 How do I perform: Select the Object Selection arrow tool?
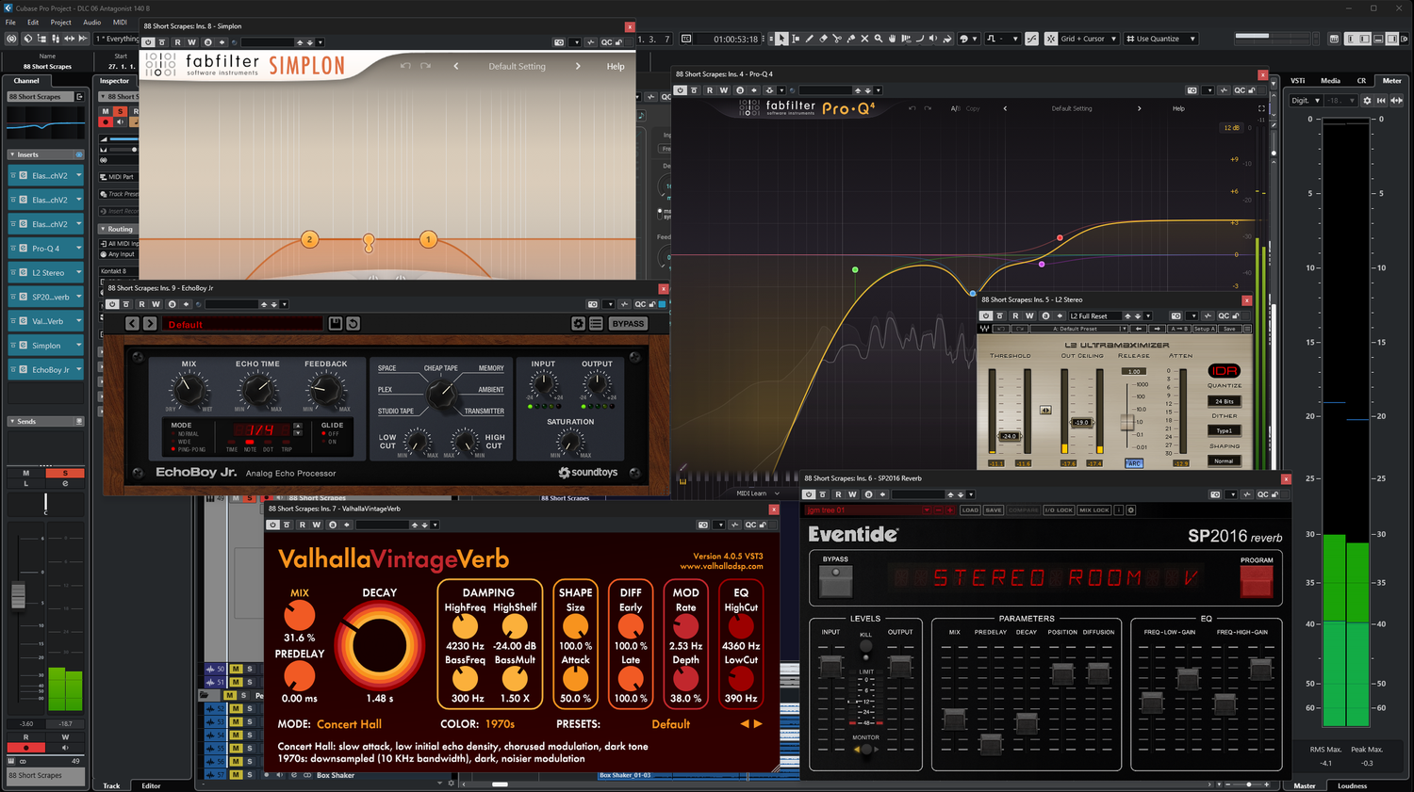pos(781,39)
